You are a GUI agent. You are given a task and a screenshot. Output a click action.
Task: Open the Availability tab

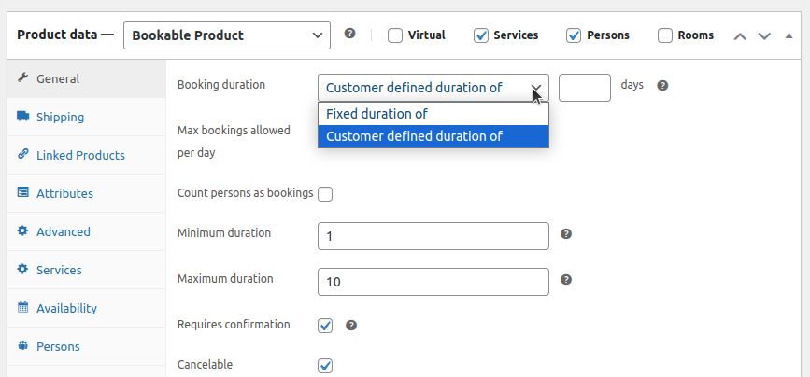tap(66, 308)
